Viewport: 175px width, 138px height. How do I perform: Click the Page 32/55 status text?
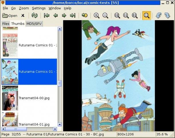tap(11, 134)
